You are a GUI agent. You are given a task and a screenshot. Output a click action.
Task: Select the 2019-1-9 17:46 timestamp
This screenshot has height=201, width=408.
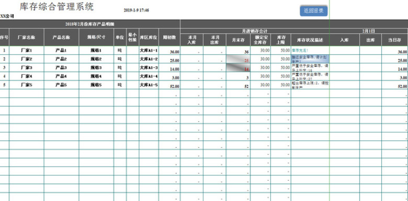tap(137, 10)
